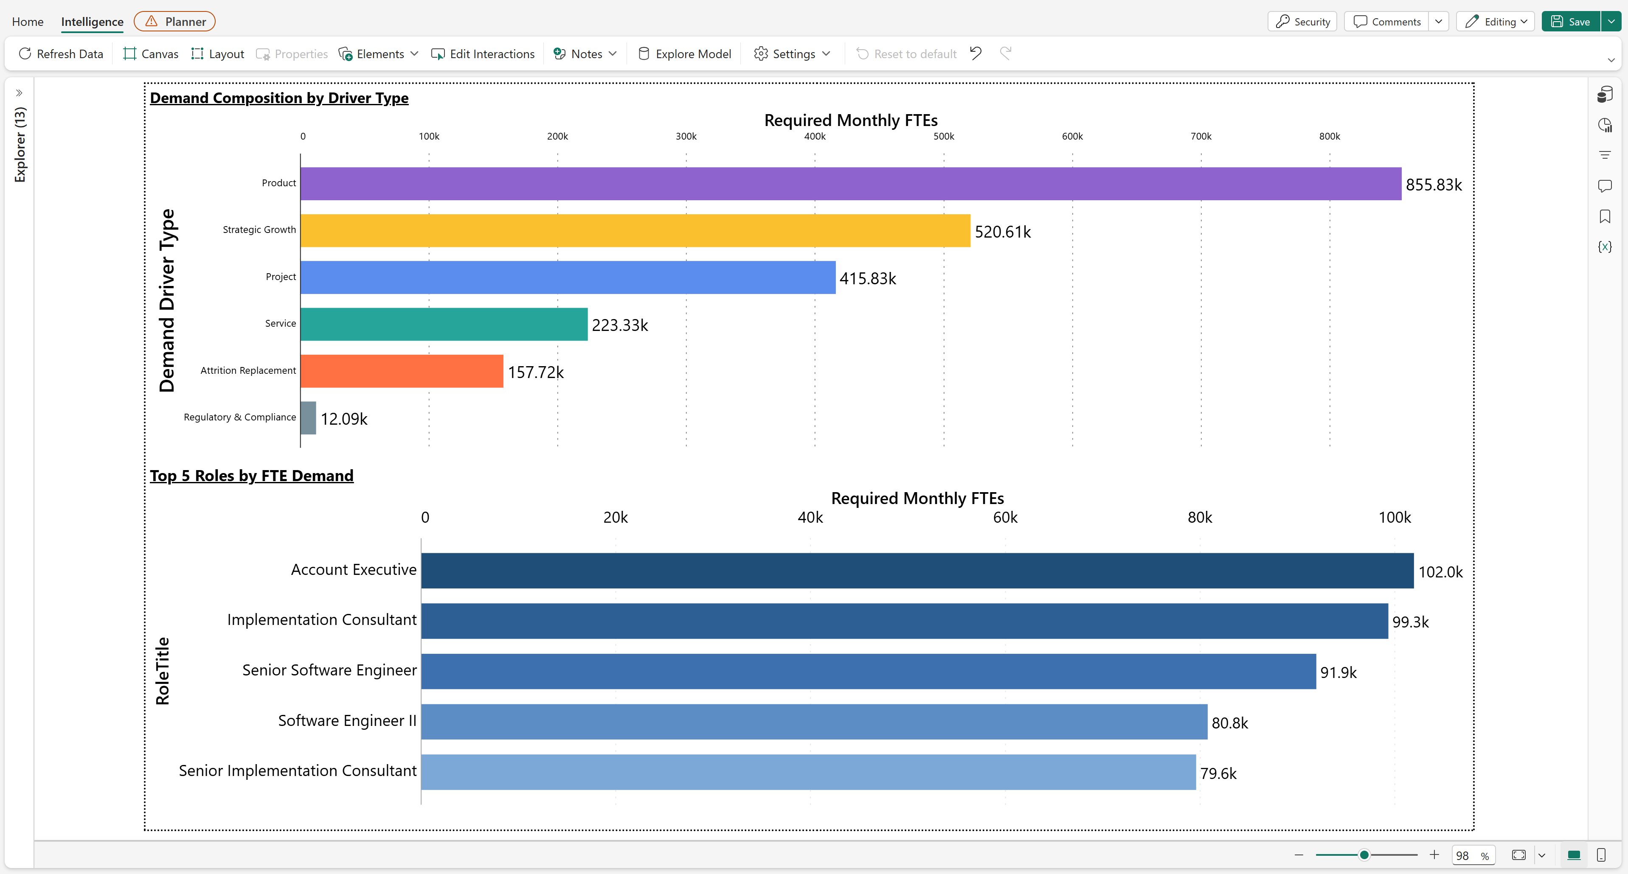Click the 102.0k data label
The width and height of the screenshot is (1628, 874).
[1440, 572]
